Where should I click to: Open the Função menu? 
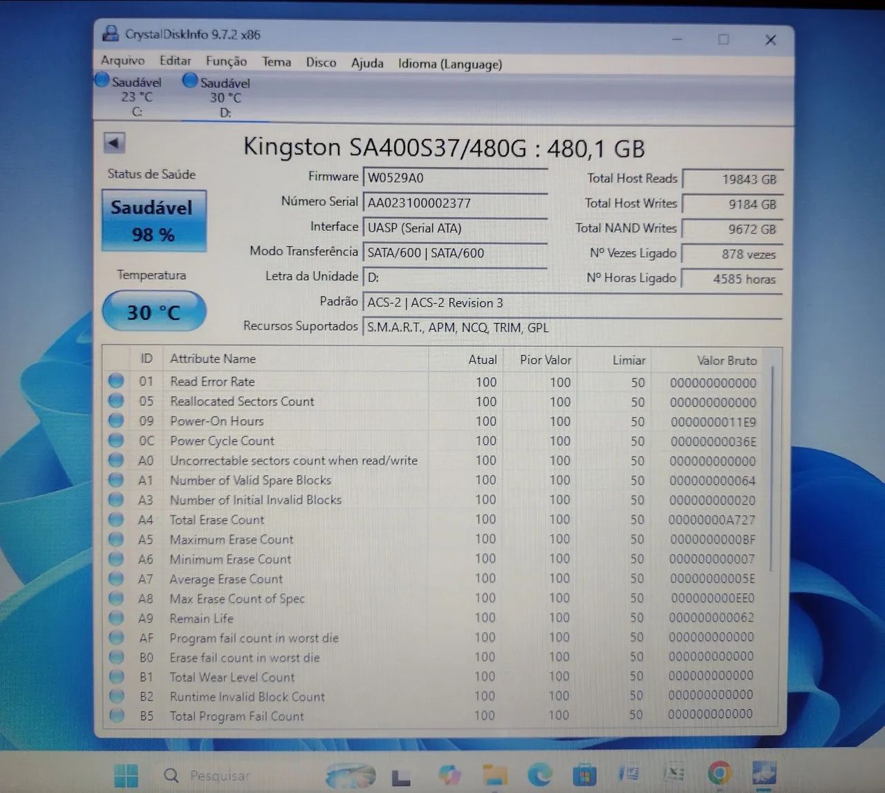(226, 62)
